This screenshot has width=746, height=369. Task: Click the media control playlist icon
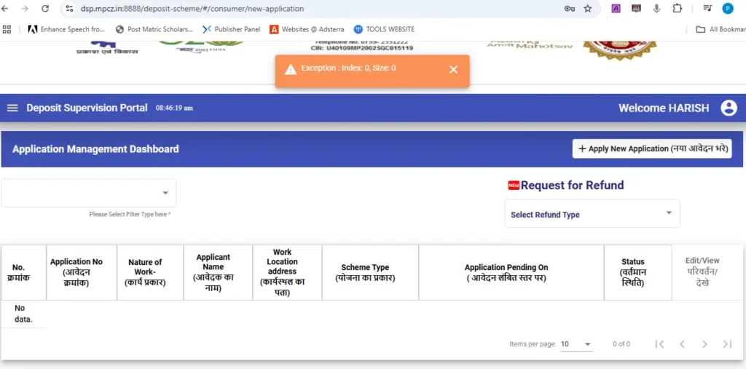[707, 9]
